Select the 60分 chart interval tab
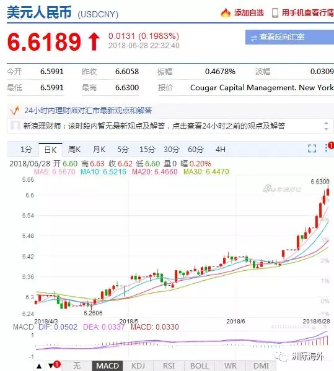The width and height of the screenshot is (334, 371). click(196, 149)
